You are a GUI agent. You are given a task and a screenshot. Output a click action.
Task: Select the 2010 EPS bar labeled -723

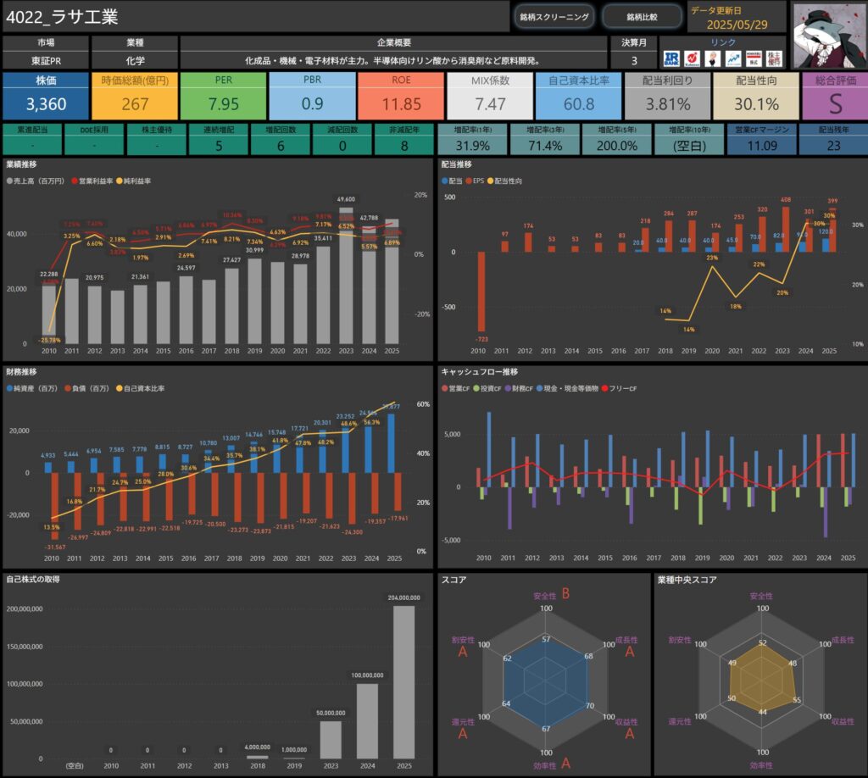point(481,292)
